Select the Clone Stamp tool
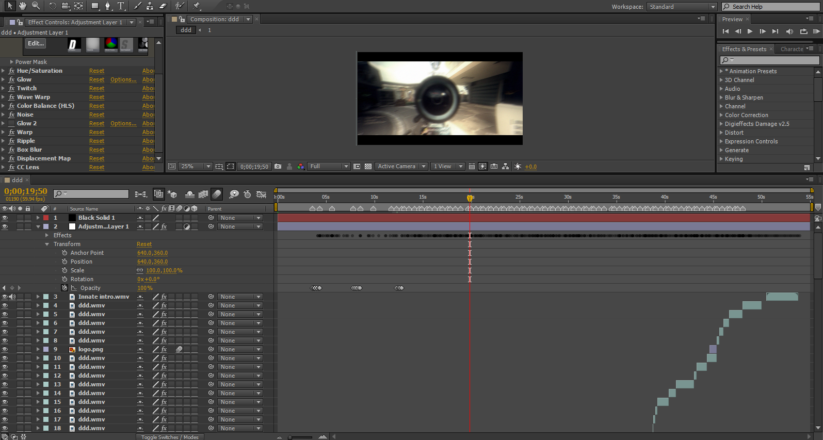This screenshot has width=823, height=440. pos(150,6)
